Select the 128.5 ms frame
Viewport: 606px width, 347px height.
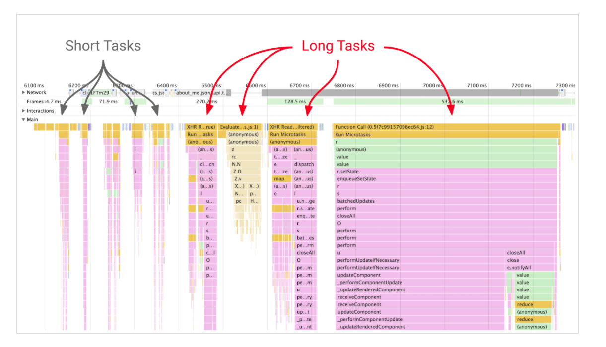(294, 102)
